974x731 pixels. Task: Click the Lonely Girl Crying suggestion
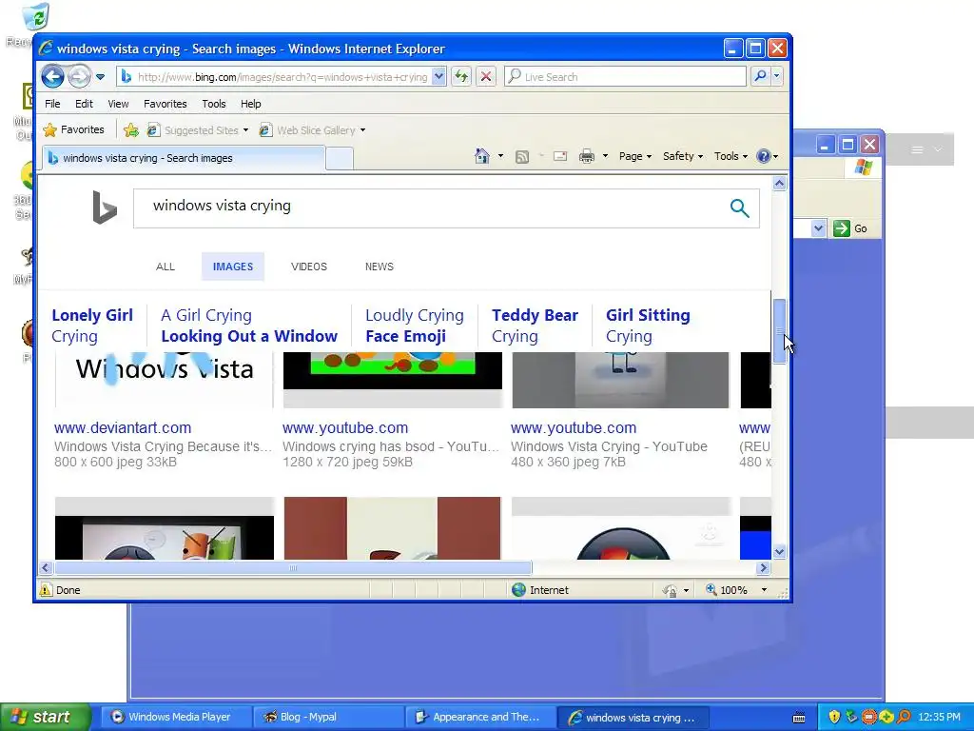pos(92,326)
